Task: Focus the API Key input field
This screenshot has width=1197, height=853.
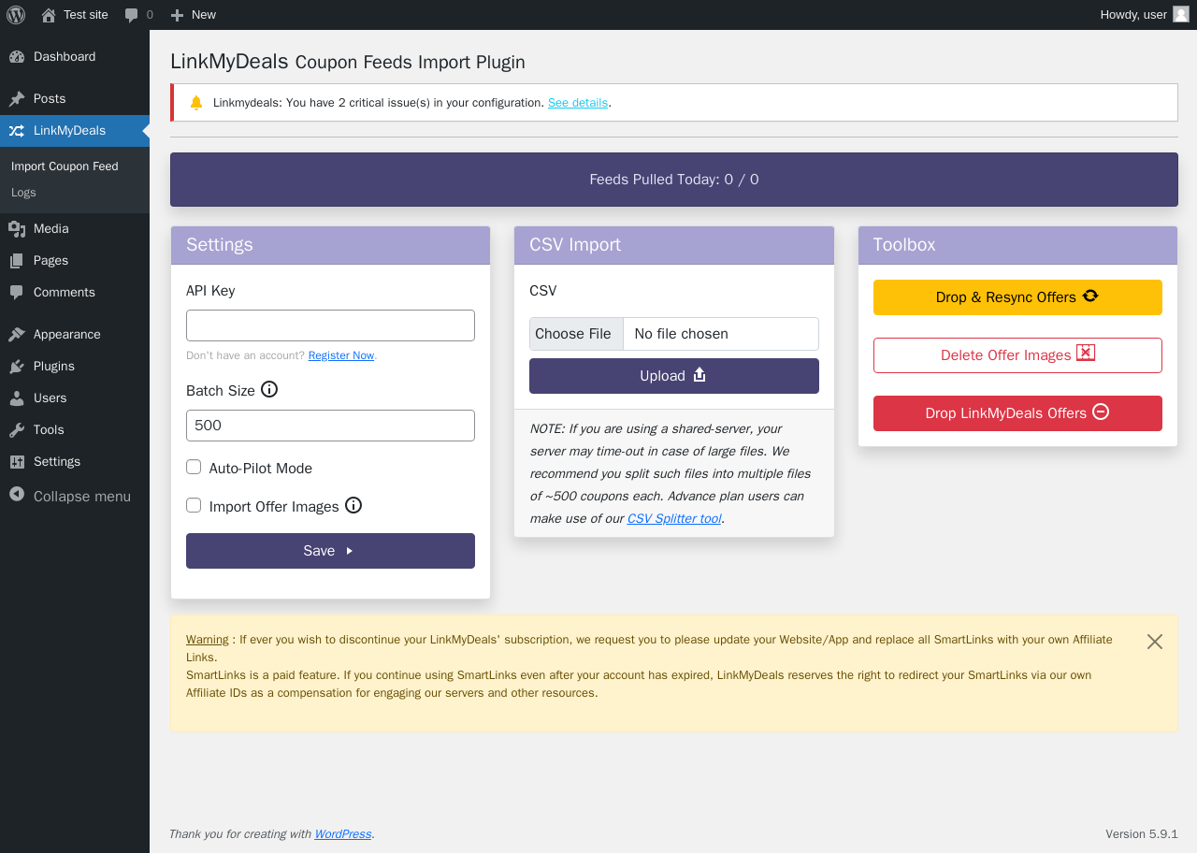Action: (x=330, y=325)
